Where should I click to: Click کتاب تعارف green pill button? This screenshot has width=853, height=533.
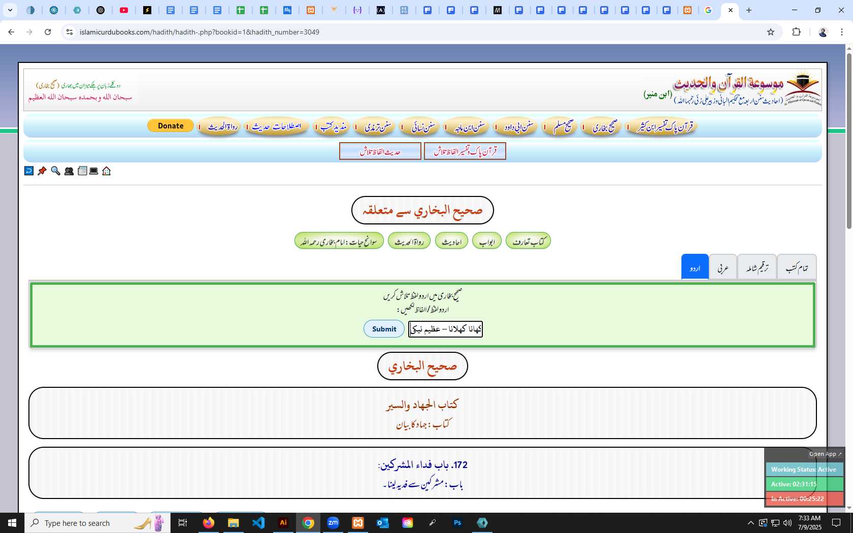coord(528,241)
